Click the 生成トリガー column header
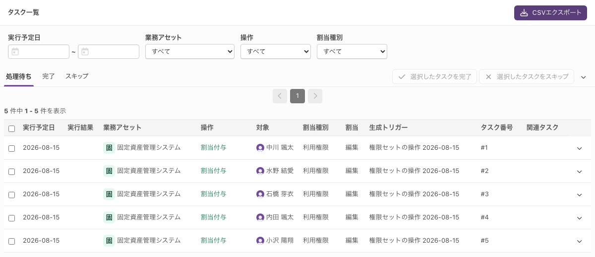The image size is (595, 257). [x=389, y=128]
